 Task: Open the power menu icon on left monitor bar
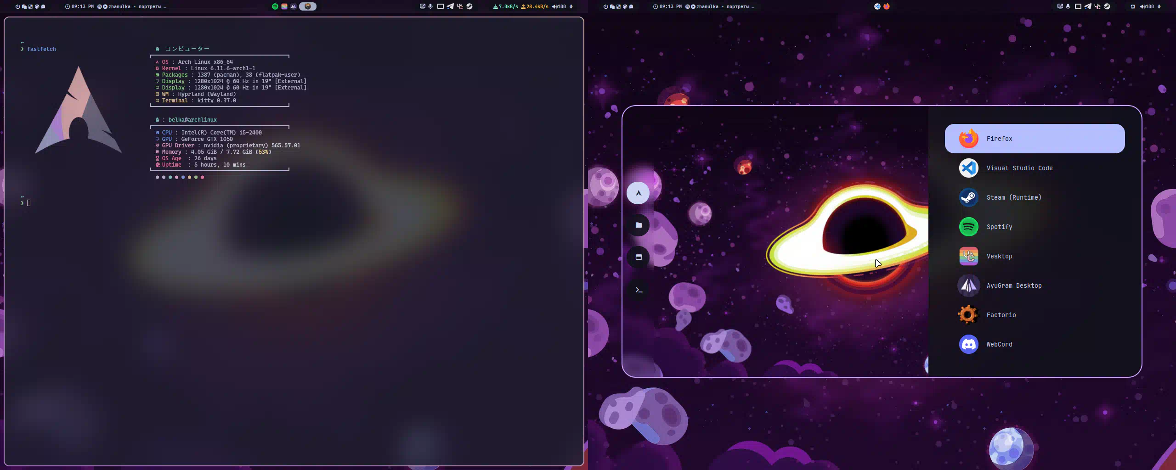(17, 6)
